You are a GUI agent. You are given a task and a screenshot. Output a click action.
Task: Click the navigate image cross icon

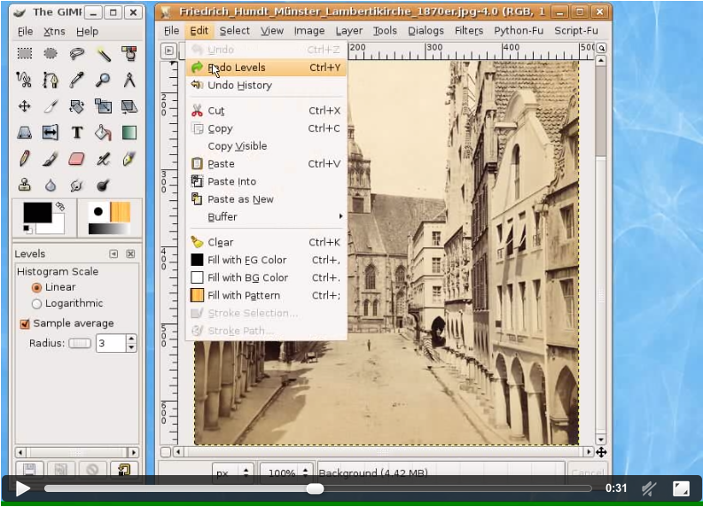coord(601,452)
